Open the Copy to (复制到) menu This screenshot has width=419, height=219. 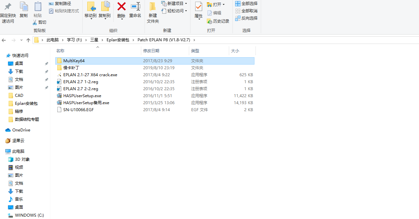[x=105, y=11]
